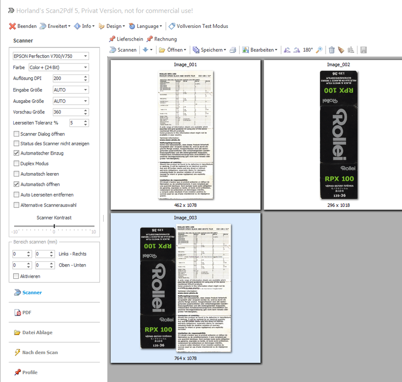
Task: Open the Info menu
Action: point(84,26)
